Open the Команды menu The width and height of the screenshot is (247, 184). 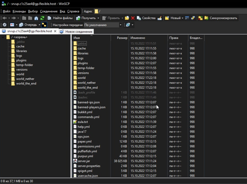[x=19, y=11]
